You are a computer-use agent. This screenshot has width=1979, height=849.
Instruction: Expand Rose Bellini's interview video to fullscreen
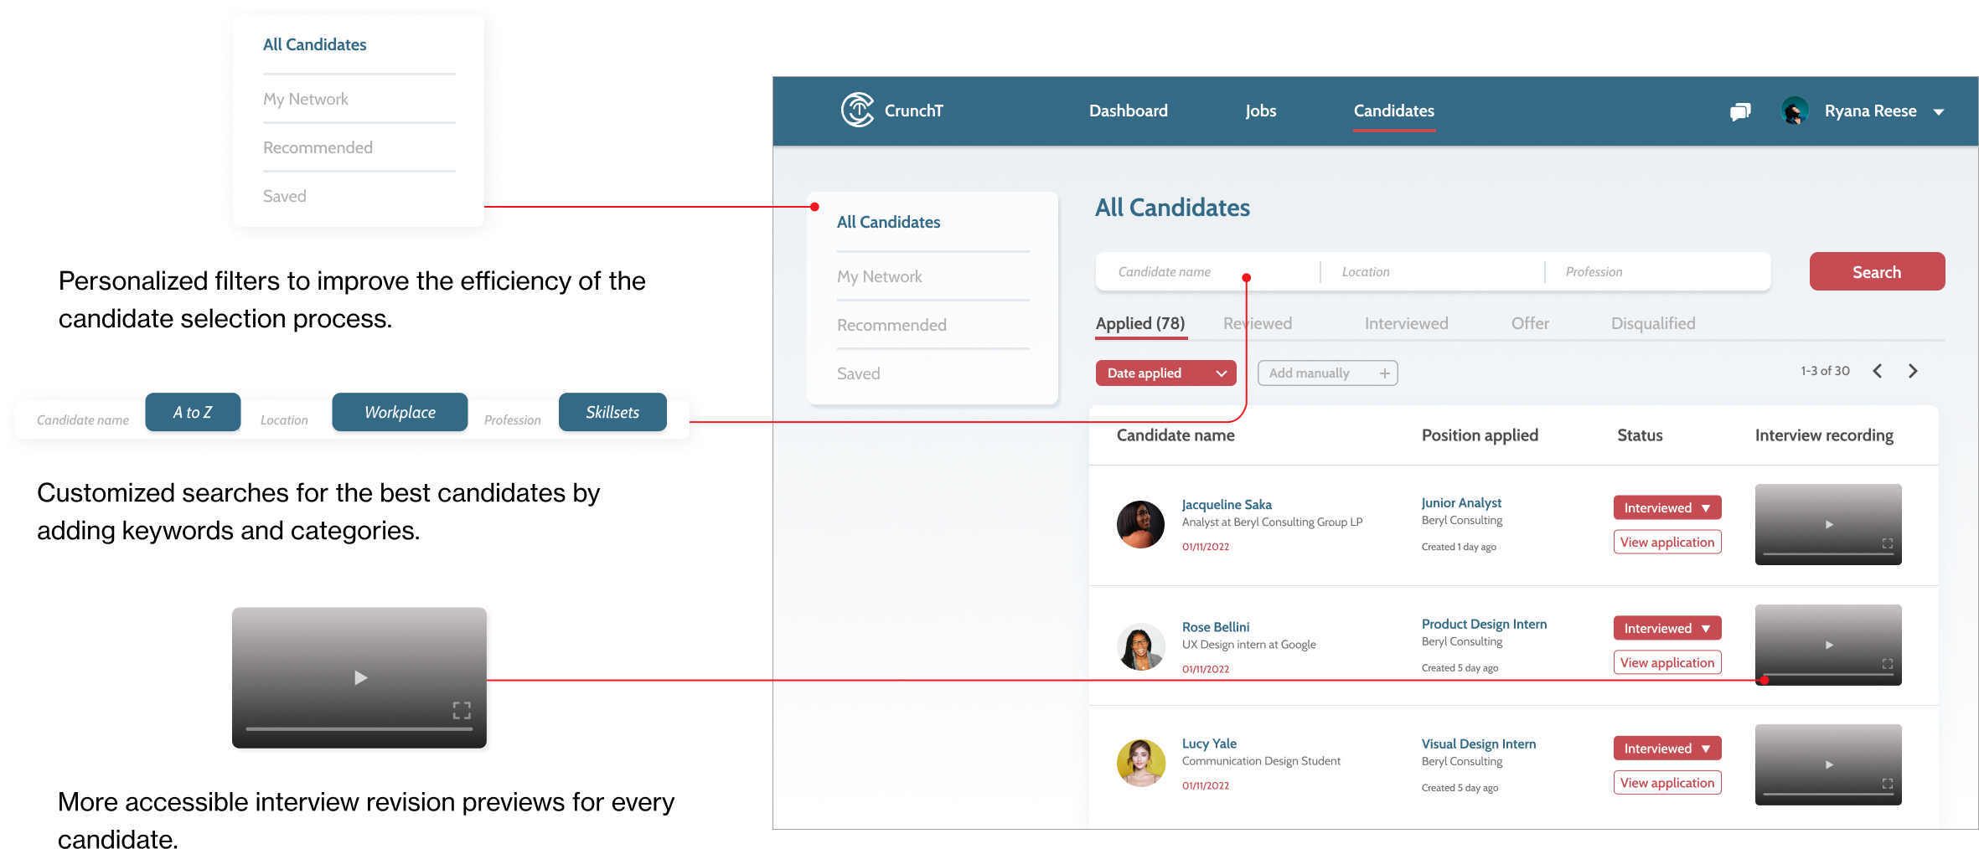pos(1888,664)
